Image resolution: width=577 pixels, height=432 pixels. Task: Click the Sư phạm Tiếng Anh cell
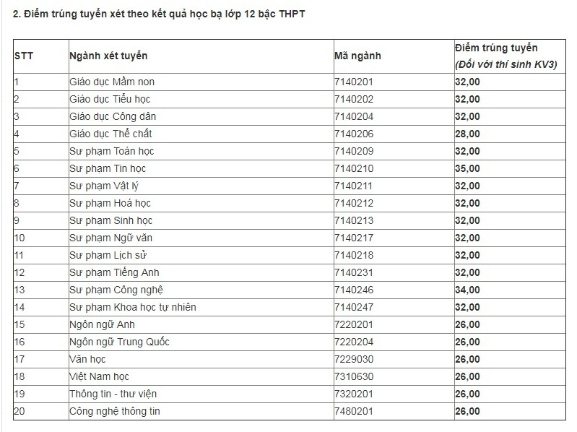click(x=114, y=272)
